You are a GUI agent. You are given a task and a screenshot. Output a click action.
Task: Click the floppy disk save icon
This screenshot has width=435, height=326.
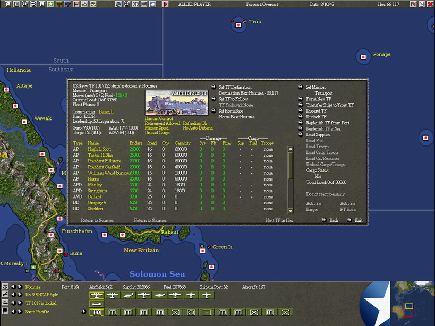[x=8, y=4]
